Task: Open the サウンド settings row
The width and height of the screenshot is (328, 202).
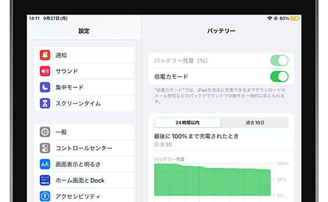Action: click(84, 71)
